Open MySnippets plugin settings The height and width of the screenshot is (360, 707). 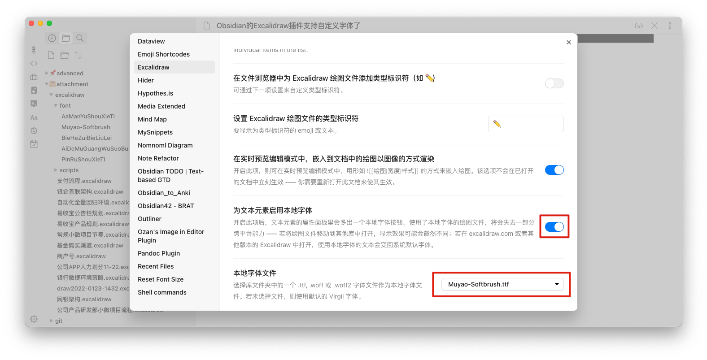(x=175, y=132)
